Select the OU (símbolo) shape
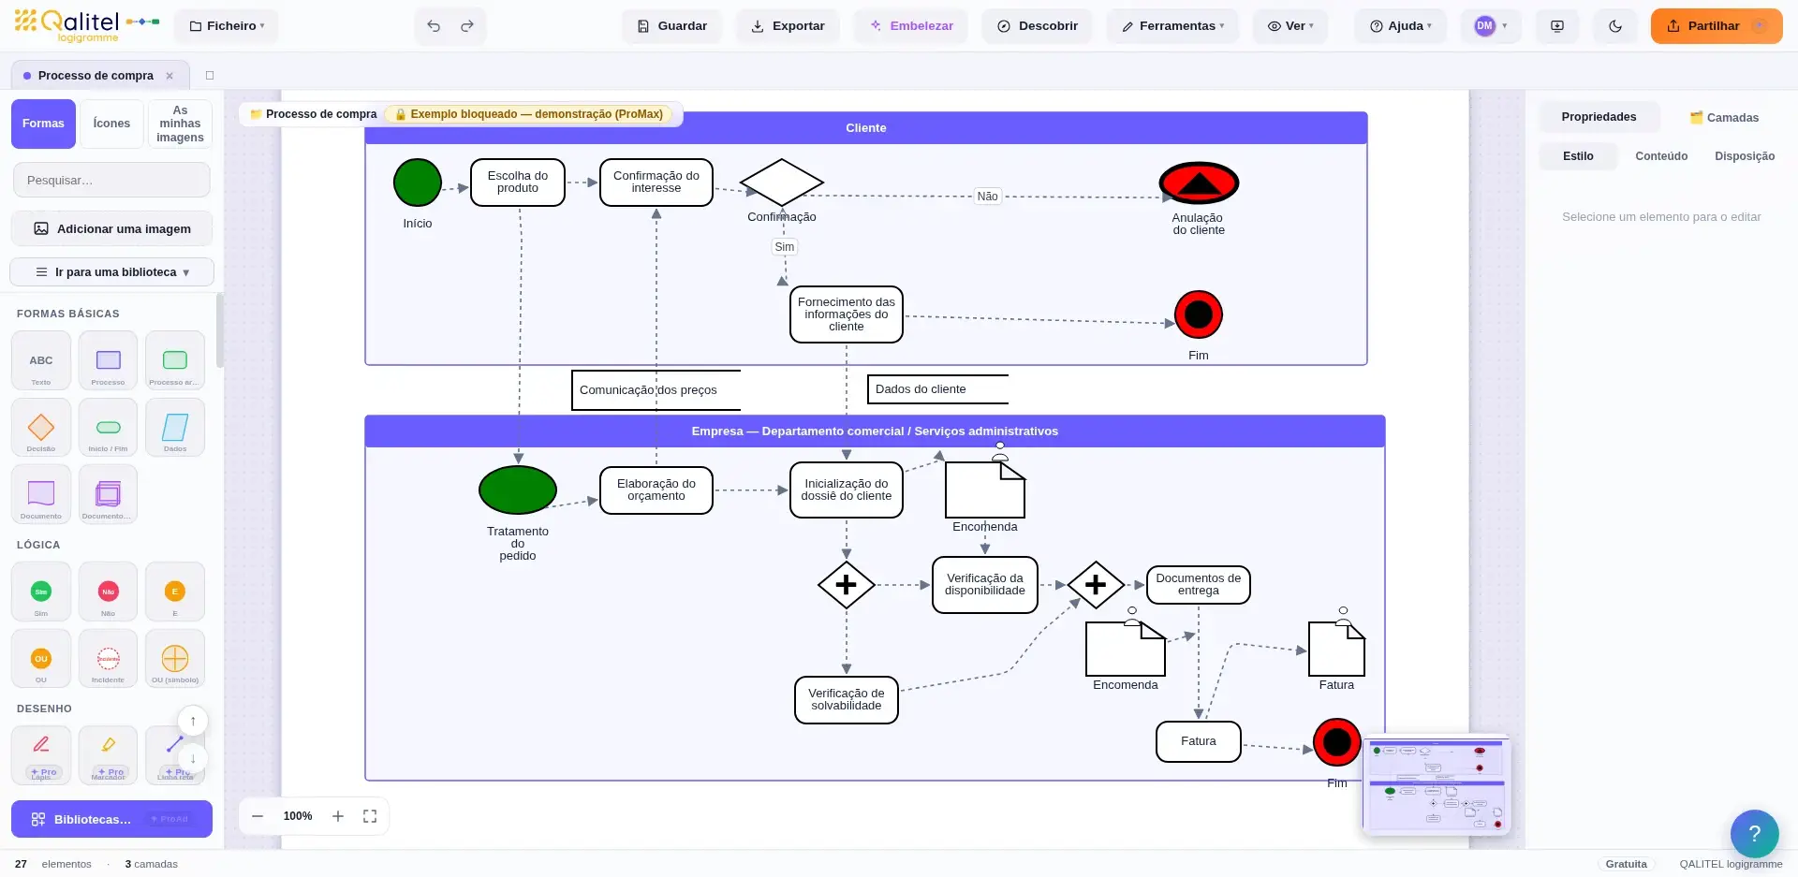 pyautogui.click(x=175, y=658)
